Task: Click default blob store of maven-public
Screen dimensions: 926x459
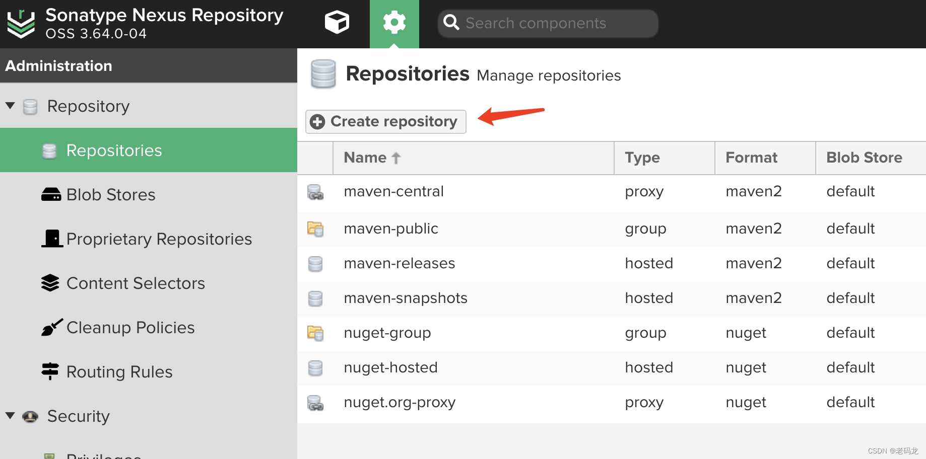Action: click(850, 228)
